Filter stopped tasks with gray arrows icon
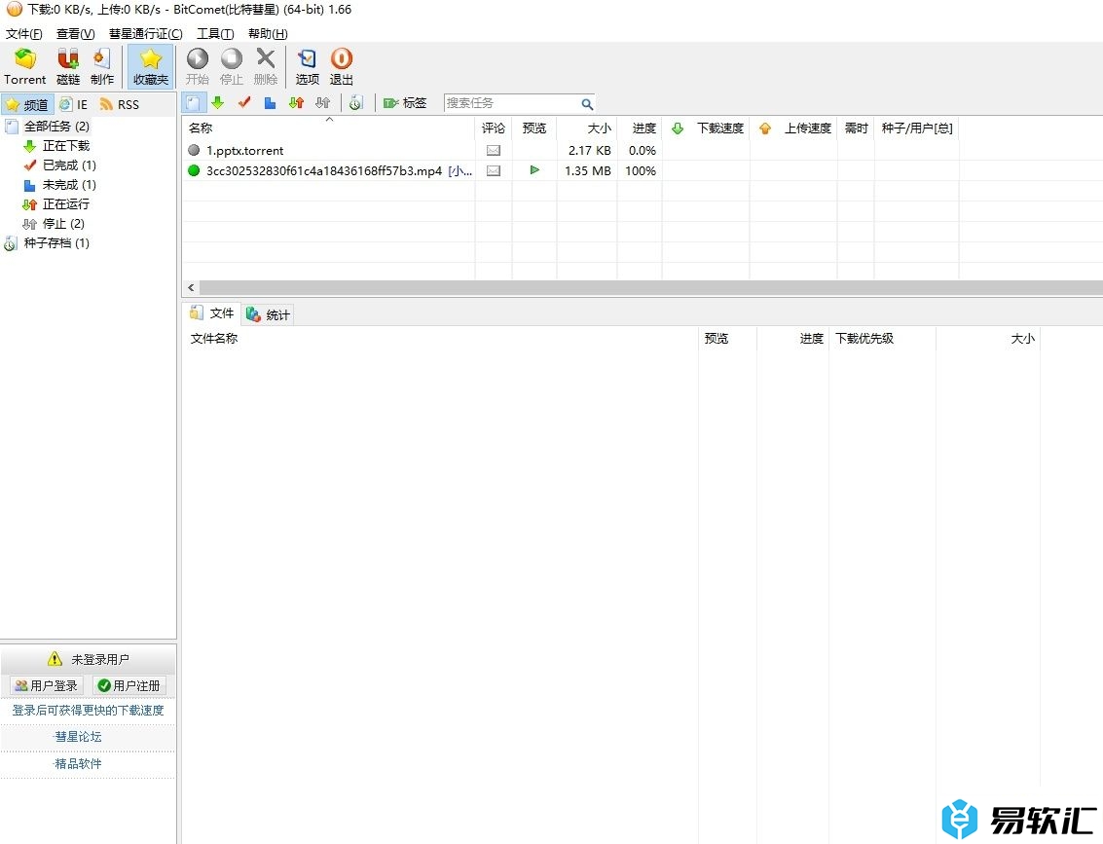 (323, 103)
